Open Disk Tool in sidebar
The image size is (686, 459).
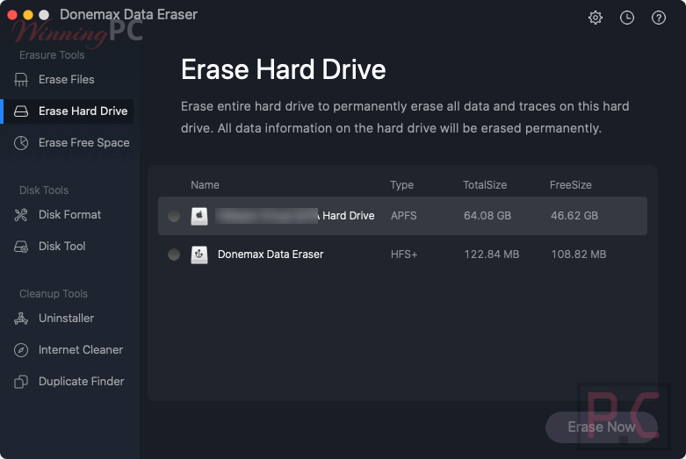tap(61, 247)
